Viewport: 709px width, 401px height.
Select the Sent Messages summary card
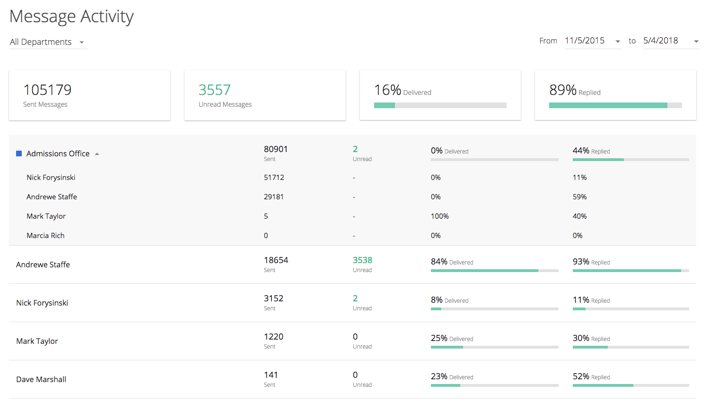[89, 95]
